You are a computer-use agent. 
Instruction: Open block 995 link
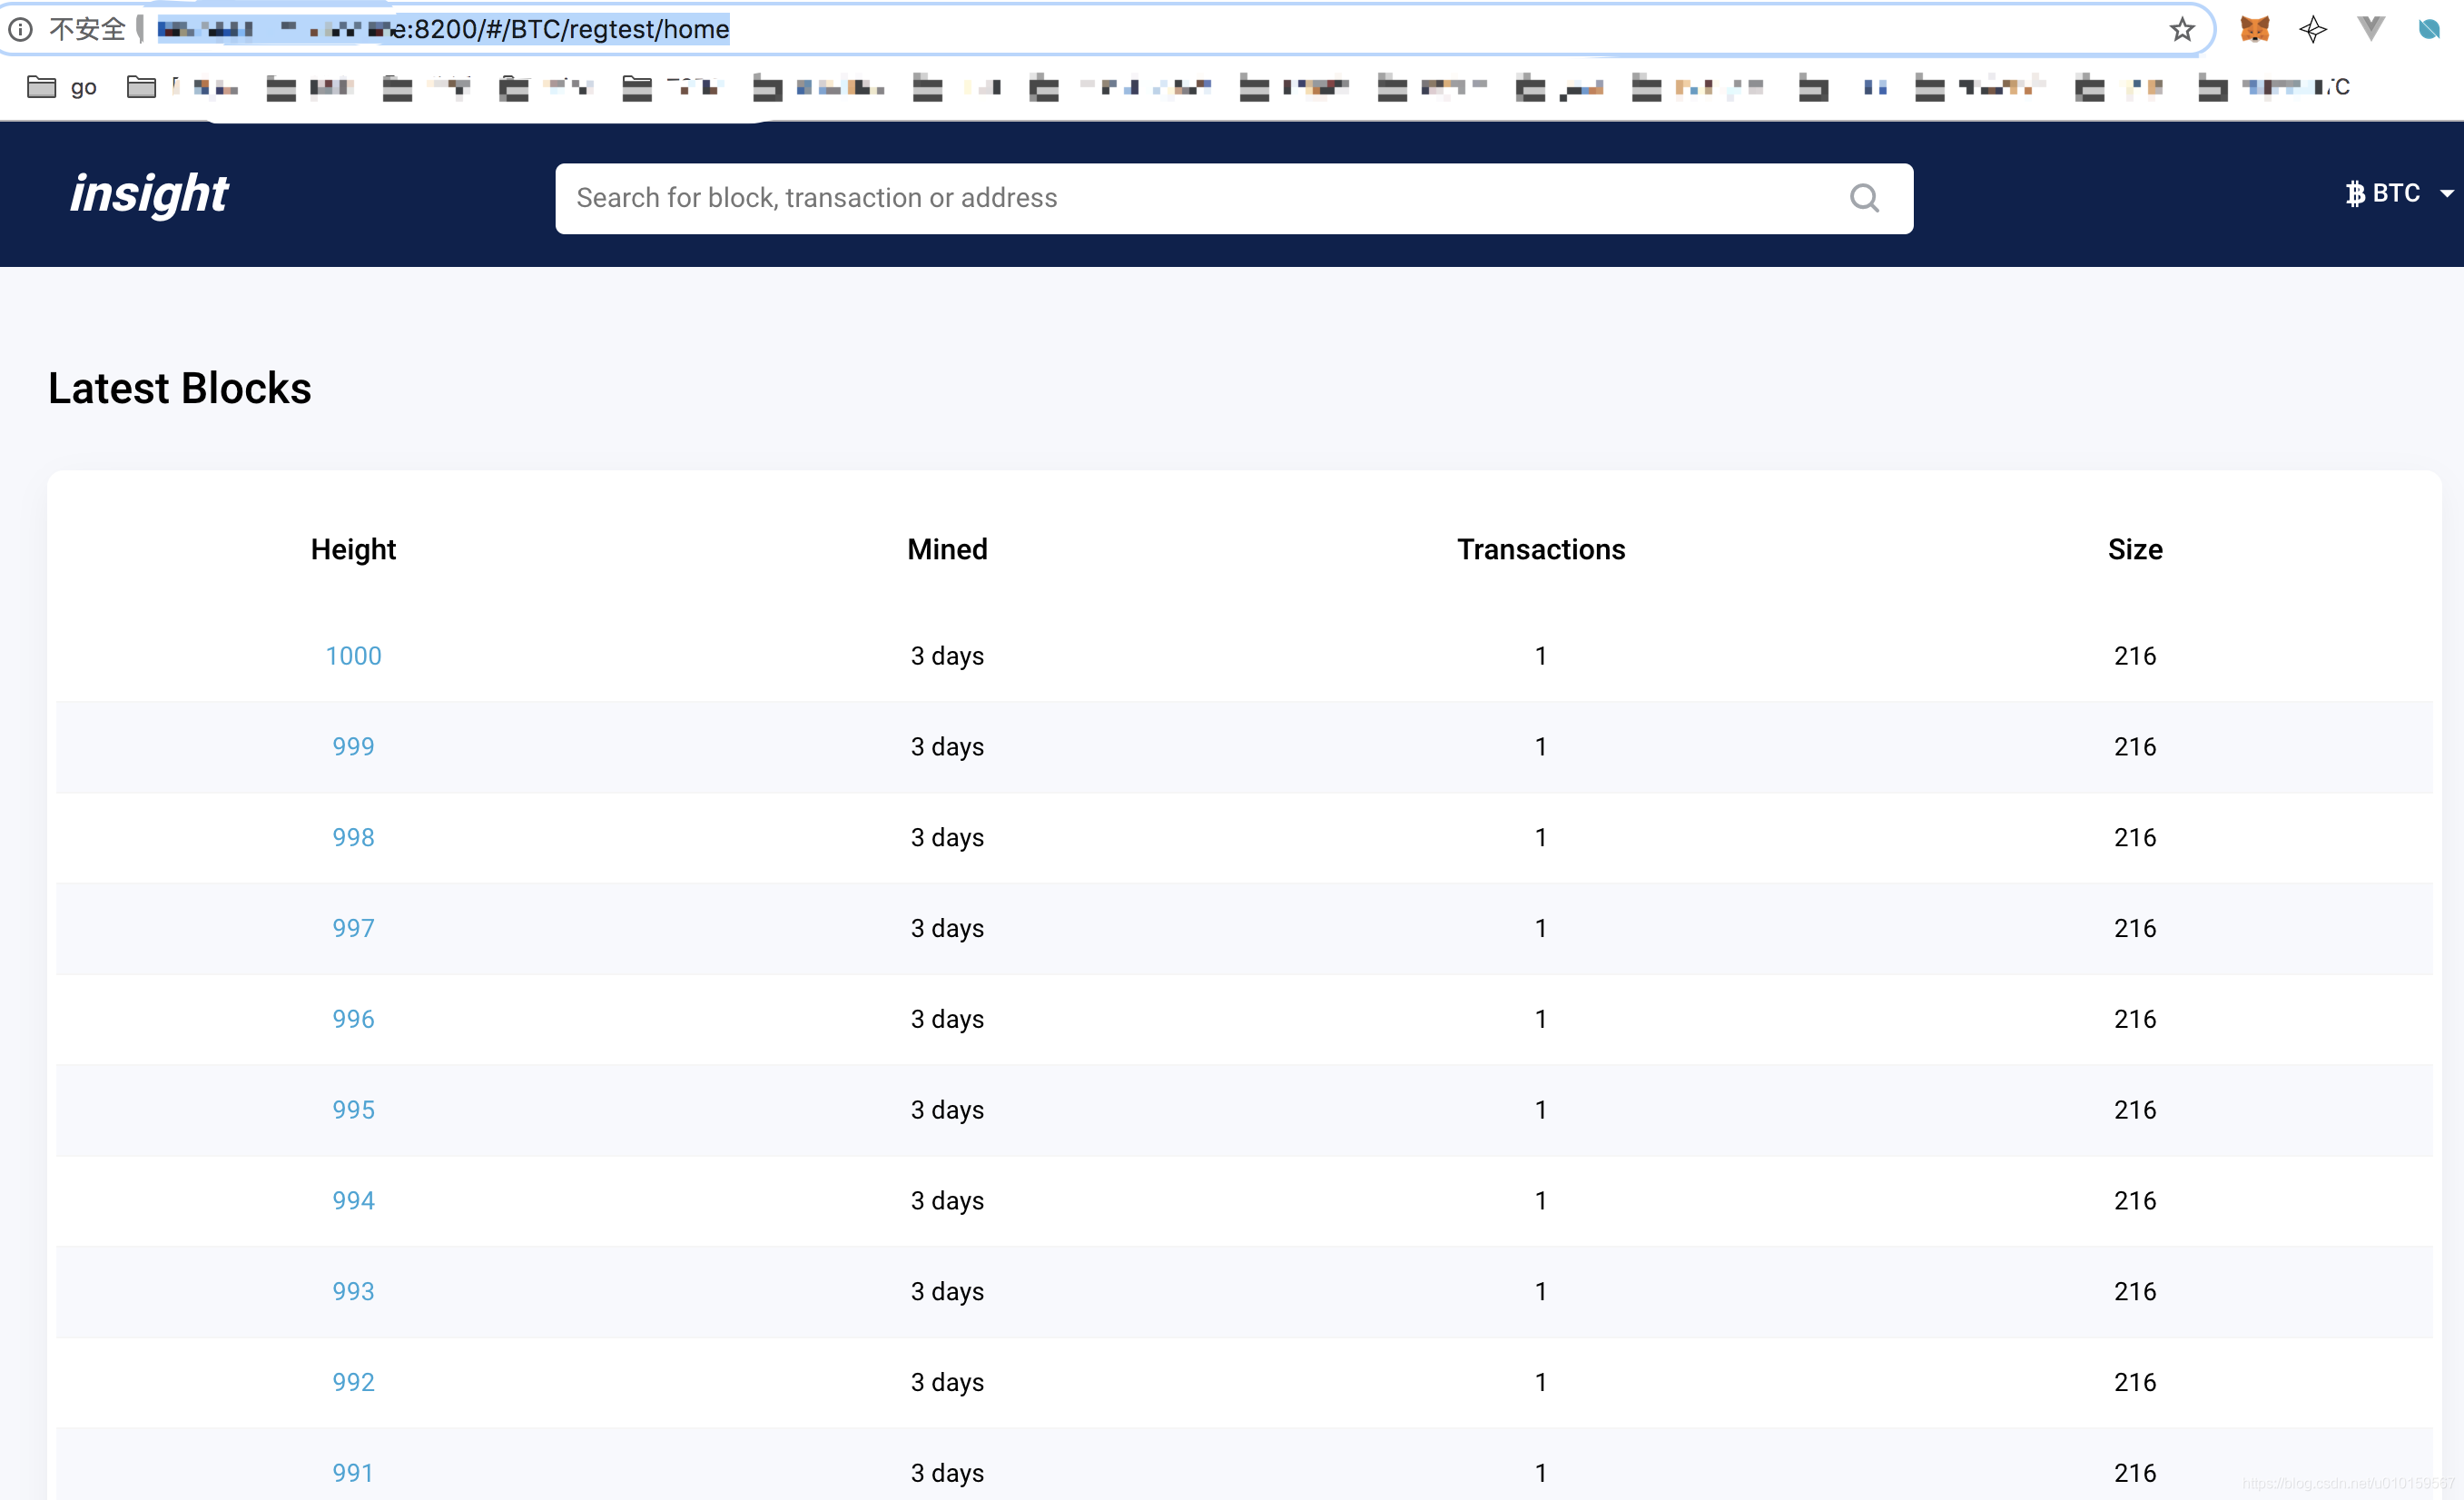point(353,1110)
